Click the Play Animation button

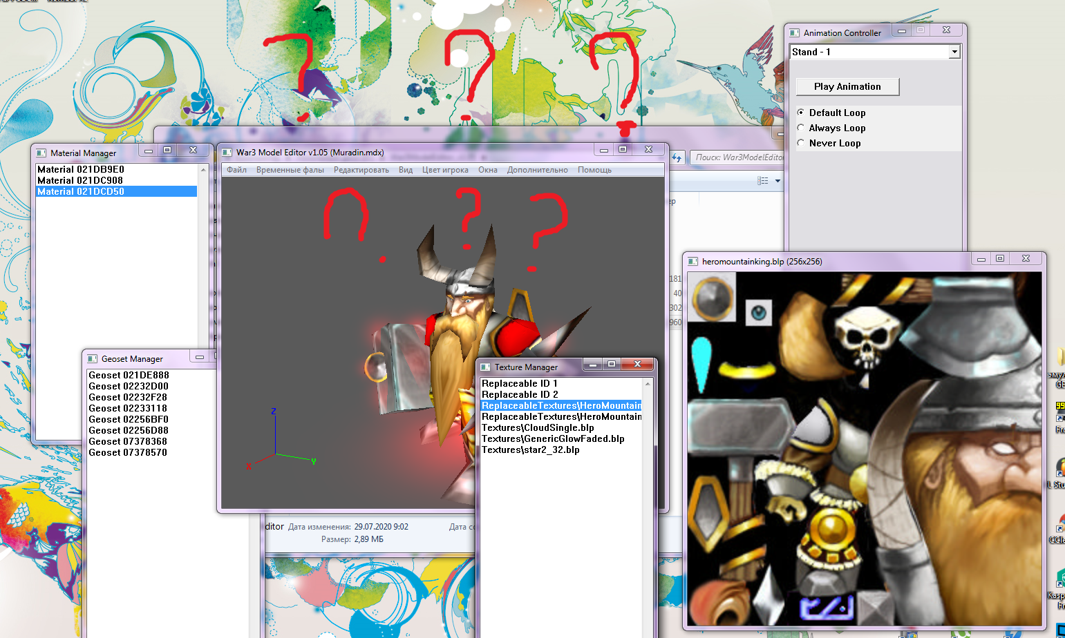point(847,86)
